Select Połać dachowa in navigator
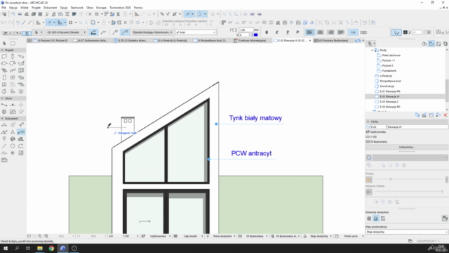The width and height of the screenshot is (449, 253). [x=391, y=56]
